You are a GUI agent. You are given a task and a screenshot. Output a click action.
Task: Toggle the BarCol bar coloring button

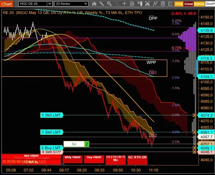[x=199, y=4]
